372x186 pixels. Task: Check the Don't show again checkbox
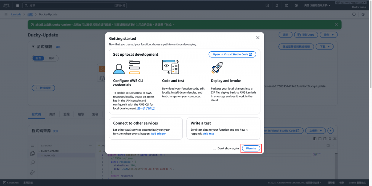pos(214,149)
